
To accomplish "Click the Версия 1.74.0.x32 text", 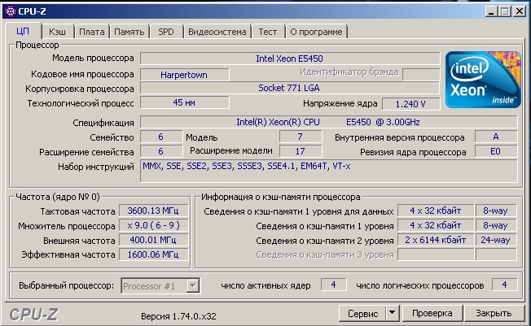I will point(178,316).
